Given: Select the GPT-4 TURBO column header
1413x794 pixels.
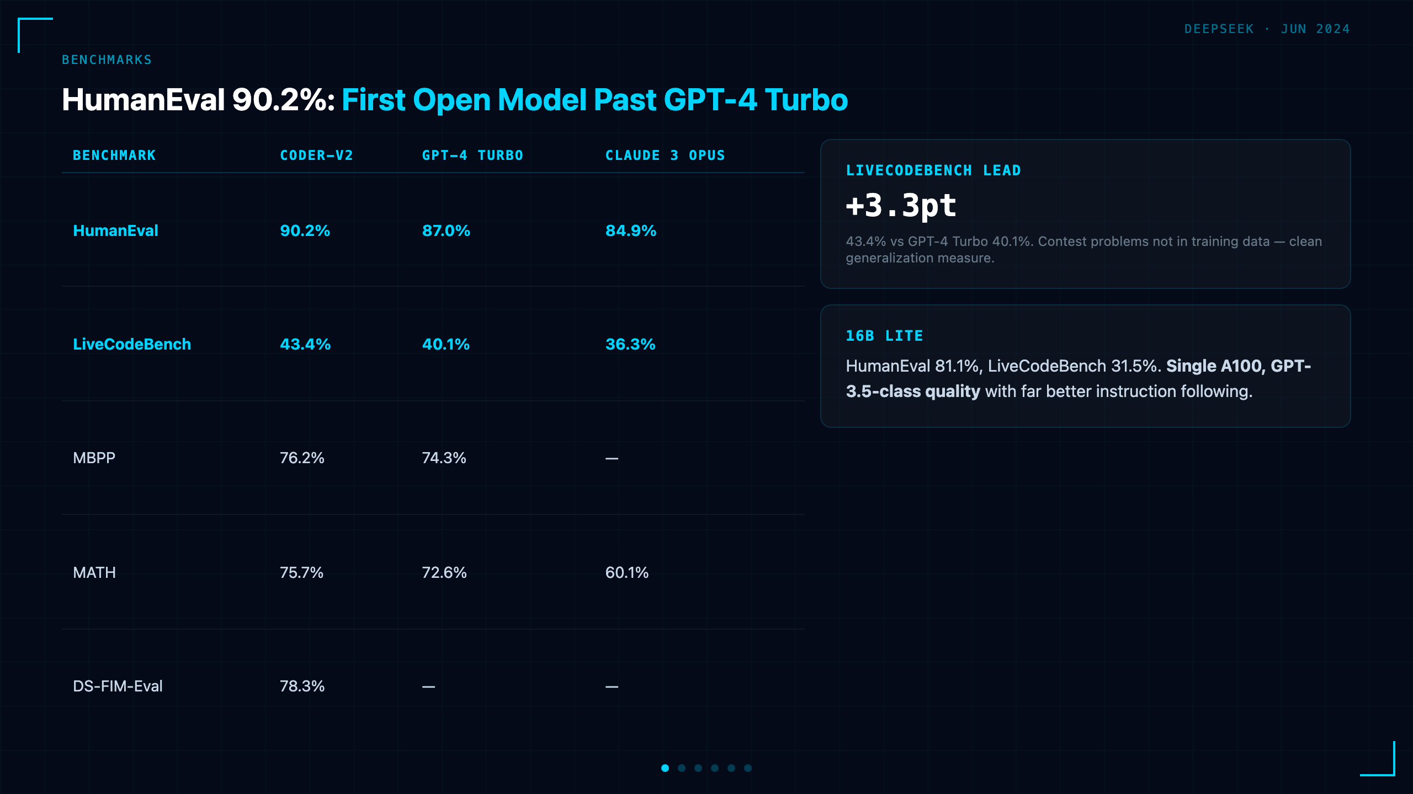Looking at the screenshot, I should coord(472,155).
